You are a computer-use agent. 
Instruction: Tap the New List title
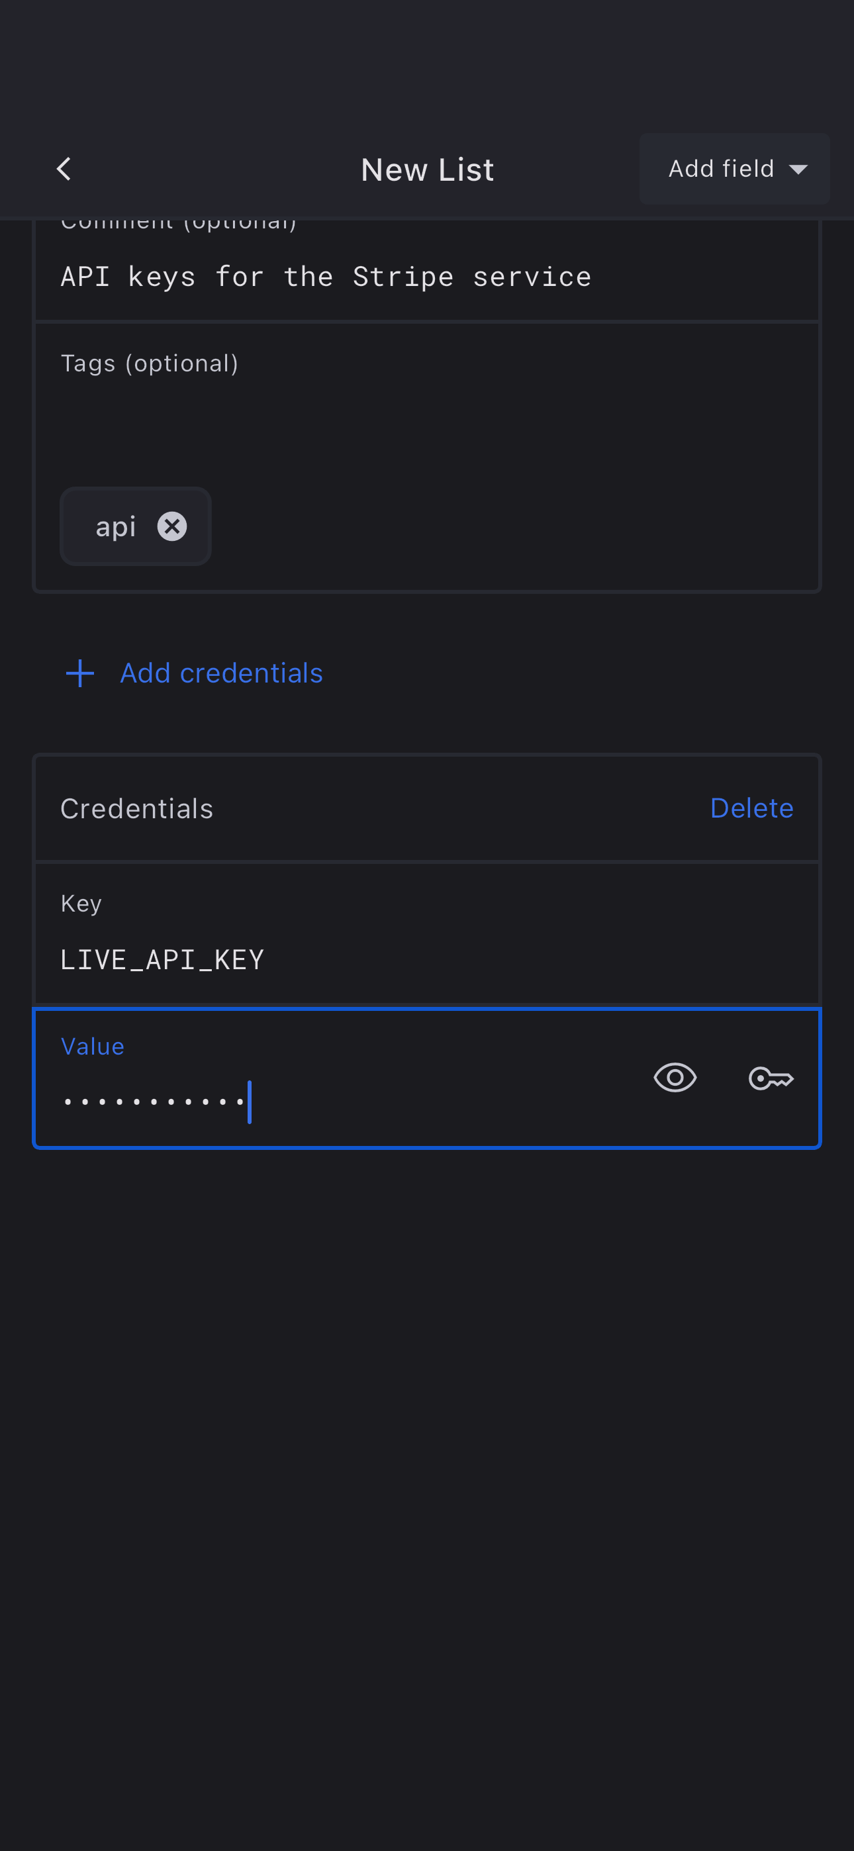pos(427,170)
